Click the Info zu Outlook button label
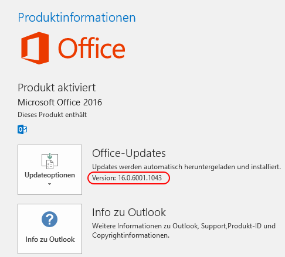Viewport: 285px width, 257px height. click(50, 239)
